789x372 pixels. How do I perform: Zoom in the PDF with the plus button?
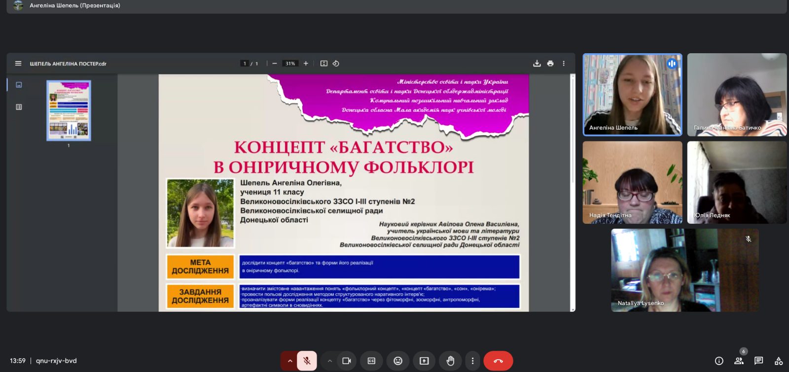[x=306, y=64]
